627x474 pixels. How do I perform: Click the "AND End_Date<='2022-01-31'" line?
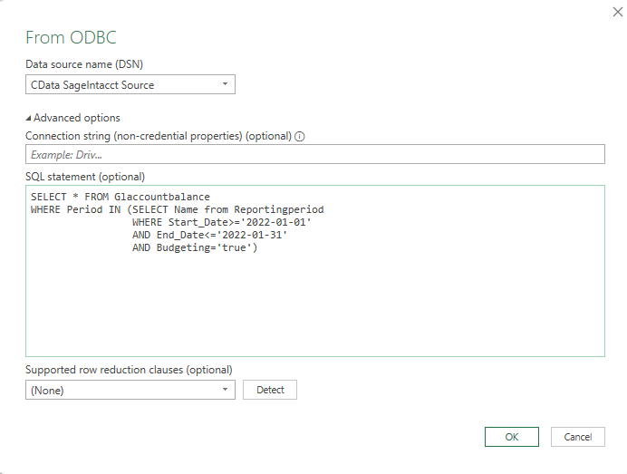[x=210, y=235]
